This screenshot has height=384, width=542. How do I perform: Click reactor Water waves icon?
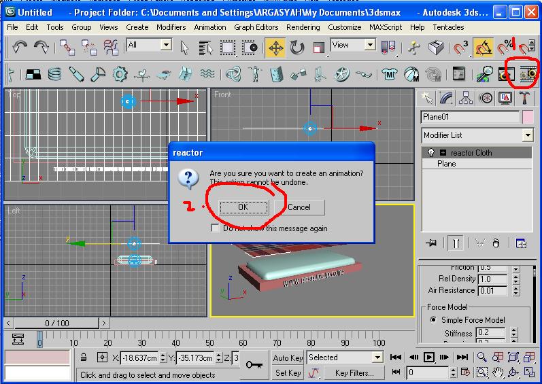[207, 74]
